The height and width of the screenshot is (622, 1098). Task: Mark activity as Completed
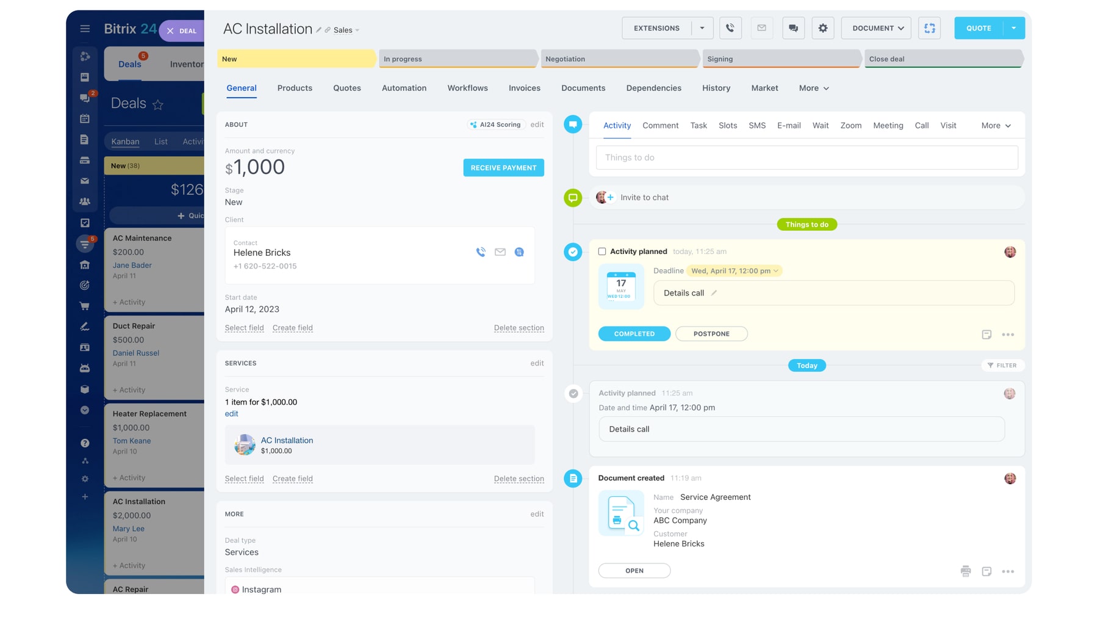634,334
